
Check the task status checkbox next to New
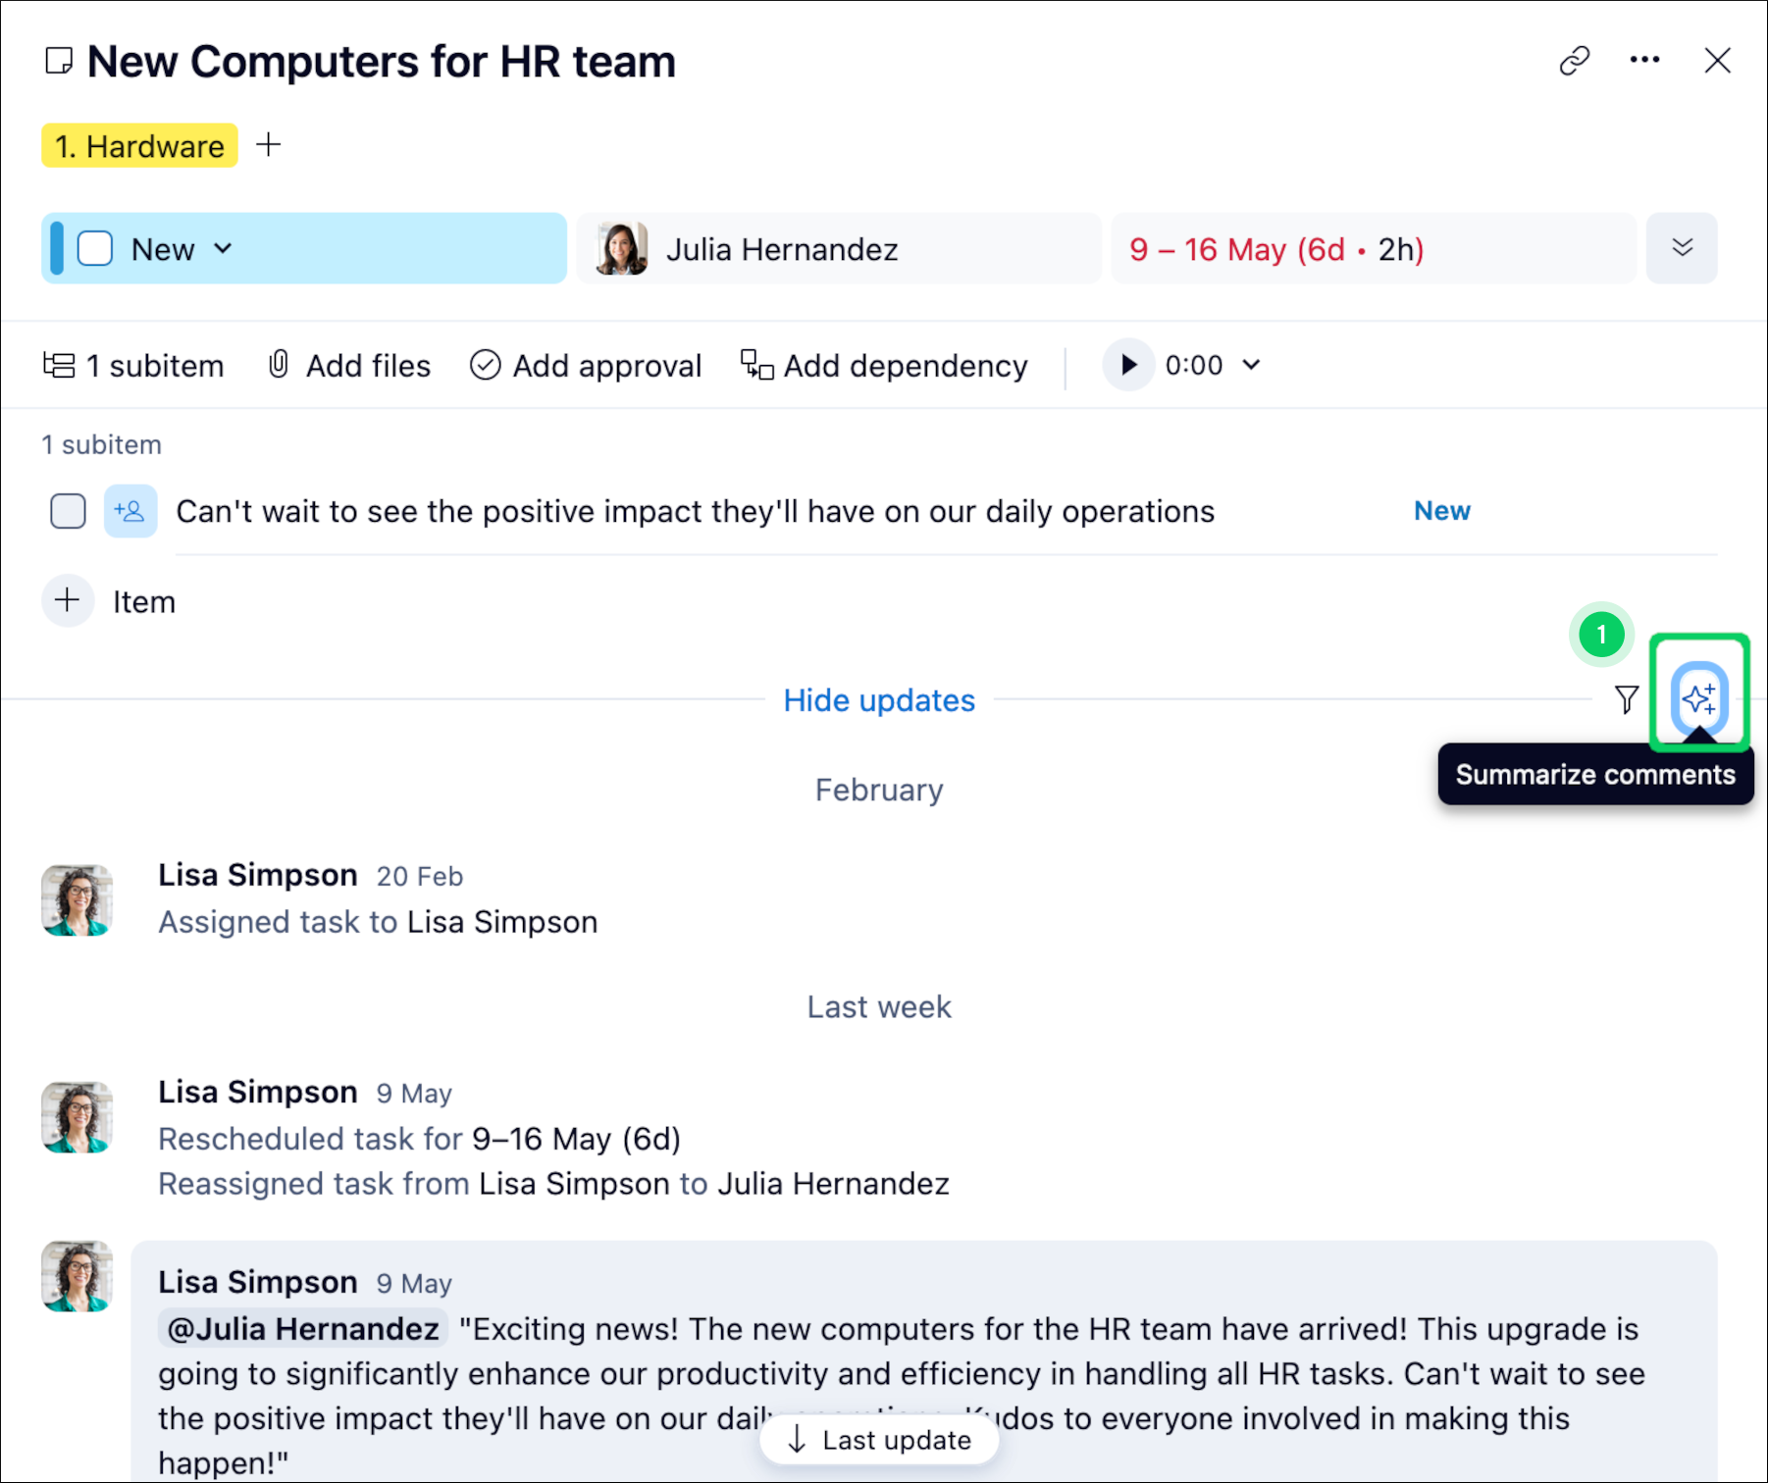pos(95,249)
